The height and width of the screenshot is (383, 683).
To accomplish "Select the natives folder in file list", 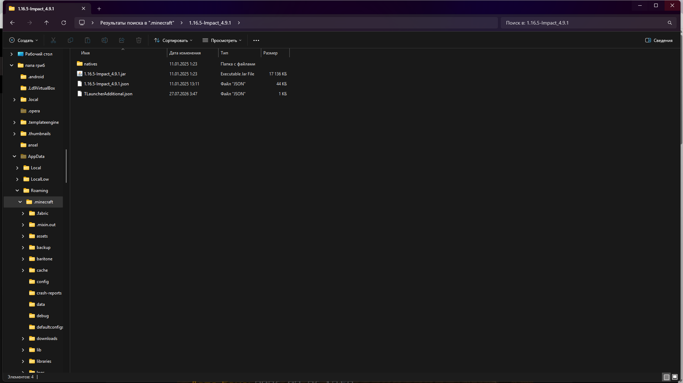I will tap(91, 64).
